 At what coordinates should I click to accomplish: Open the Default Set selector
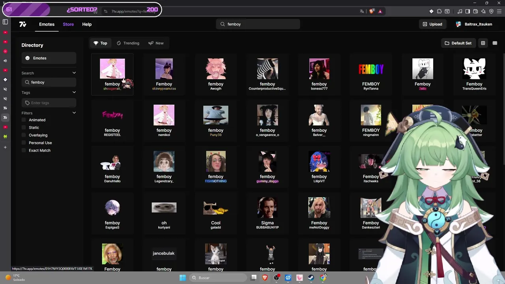point(458,43)
